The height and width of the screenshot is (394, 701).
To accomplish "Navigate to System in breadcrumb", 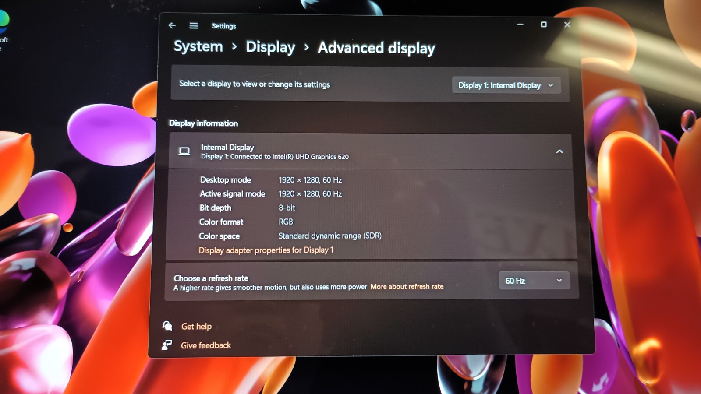I will [198, 46].
